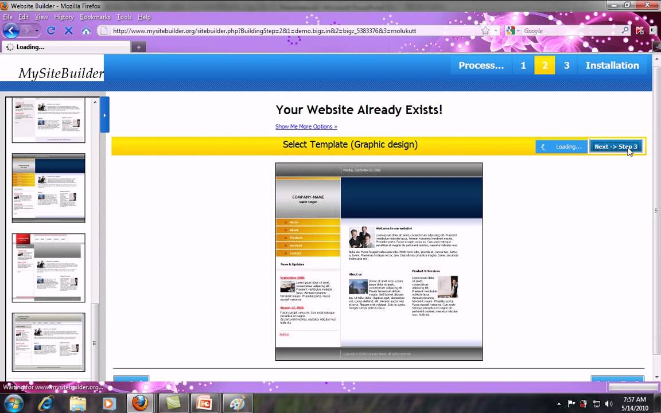Viewport: 661px width, 413px height.
Task: Click the page vertical scrollbar thumb
Action: coord(657,211)
